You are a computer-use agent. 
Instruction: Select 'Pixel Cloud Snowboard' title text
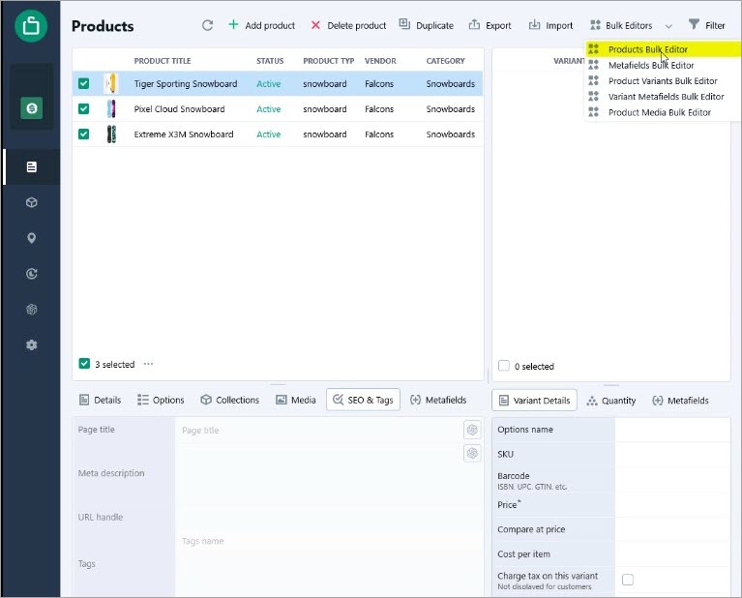179,109
